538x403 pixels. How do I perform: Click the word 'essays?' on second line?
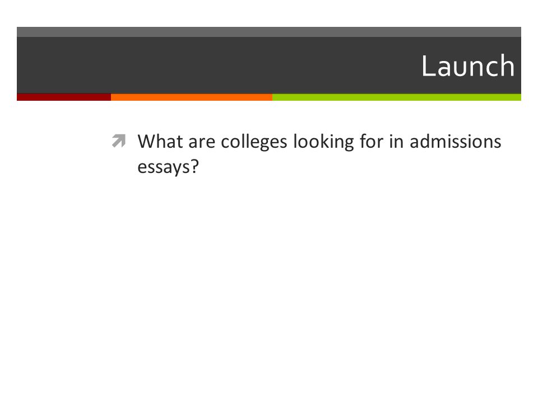point(168,167)
